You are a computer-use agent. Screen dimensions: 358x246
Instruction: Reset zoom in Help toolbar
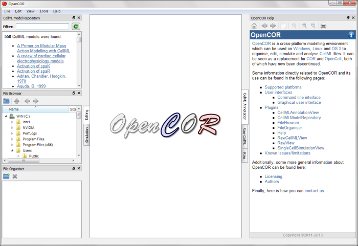[294, 26]
